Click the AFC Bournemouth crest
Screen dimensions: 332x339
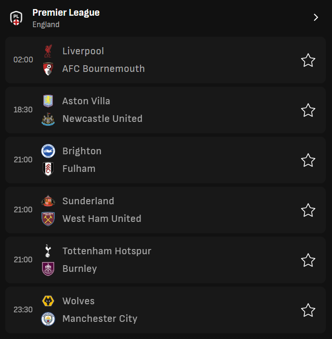click(x=48, y=69)
